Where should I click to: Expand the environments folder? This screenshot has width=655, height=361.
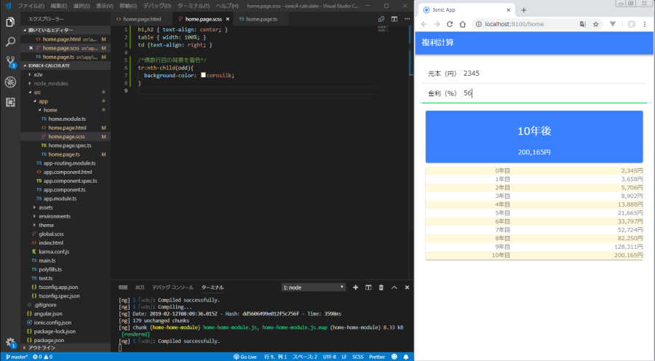[x=54, y=216]
